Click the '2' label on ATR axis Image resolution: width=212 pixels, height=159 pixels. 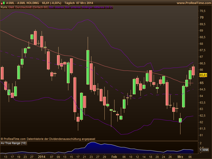(x=201, y=143)
